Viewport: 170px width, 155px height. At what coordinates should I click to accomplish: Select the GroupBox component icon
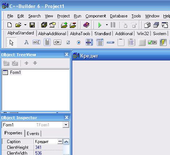[x=121, y=42]
